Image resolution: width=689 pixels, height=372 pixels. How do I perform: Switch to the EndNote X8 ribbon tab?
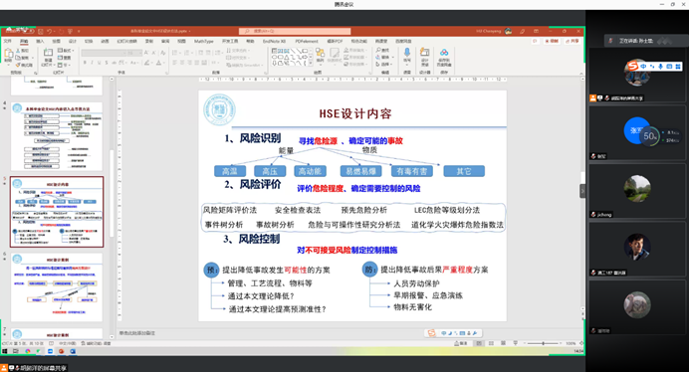tap(274, 42)
